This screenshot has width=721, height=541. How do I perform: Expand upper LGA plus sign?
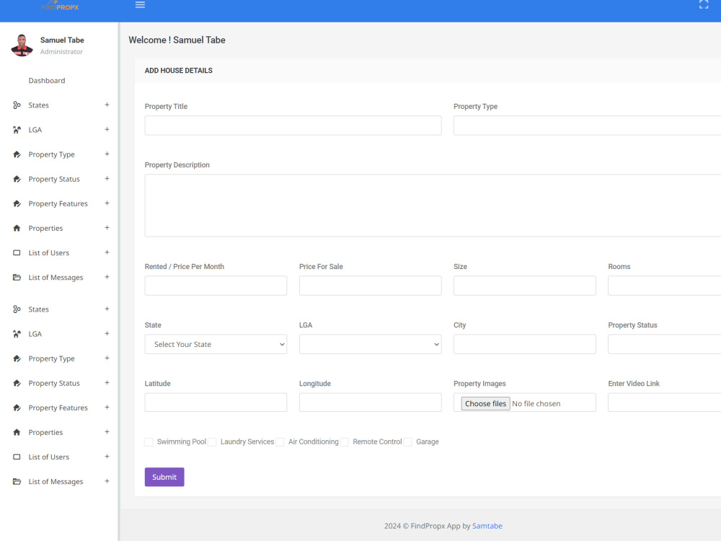107,129
